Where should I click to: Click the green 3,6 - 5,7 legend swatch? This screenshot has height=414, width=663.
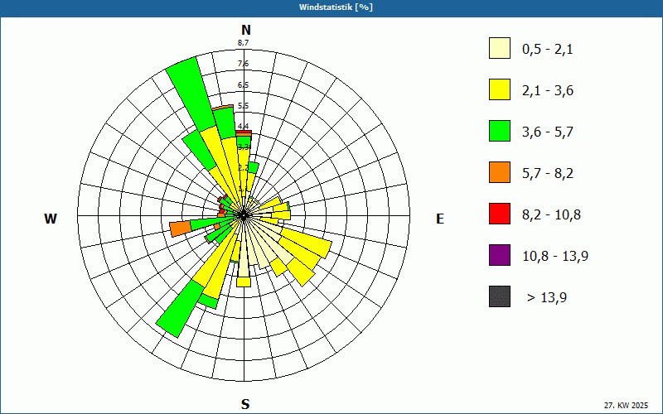click(x=500, y=131)
